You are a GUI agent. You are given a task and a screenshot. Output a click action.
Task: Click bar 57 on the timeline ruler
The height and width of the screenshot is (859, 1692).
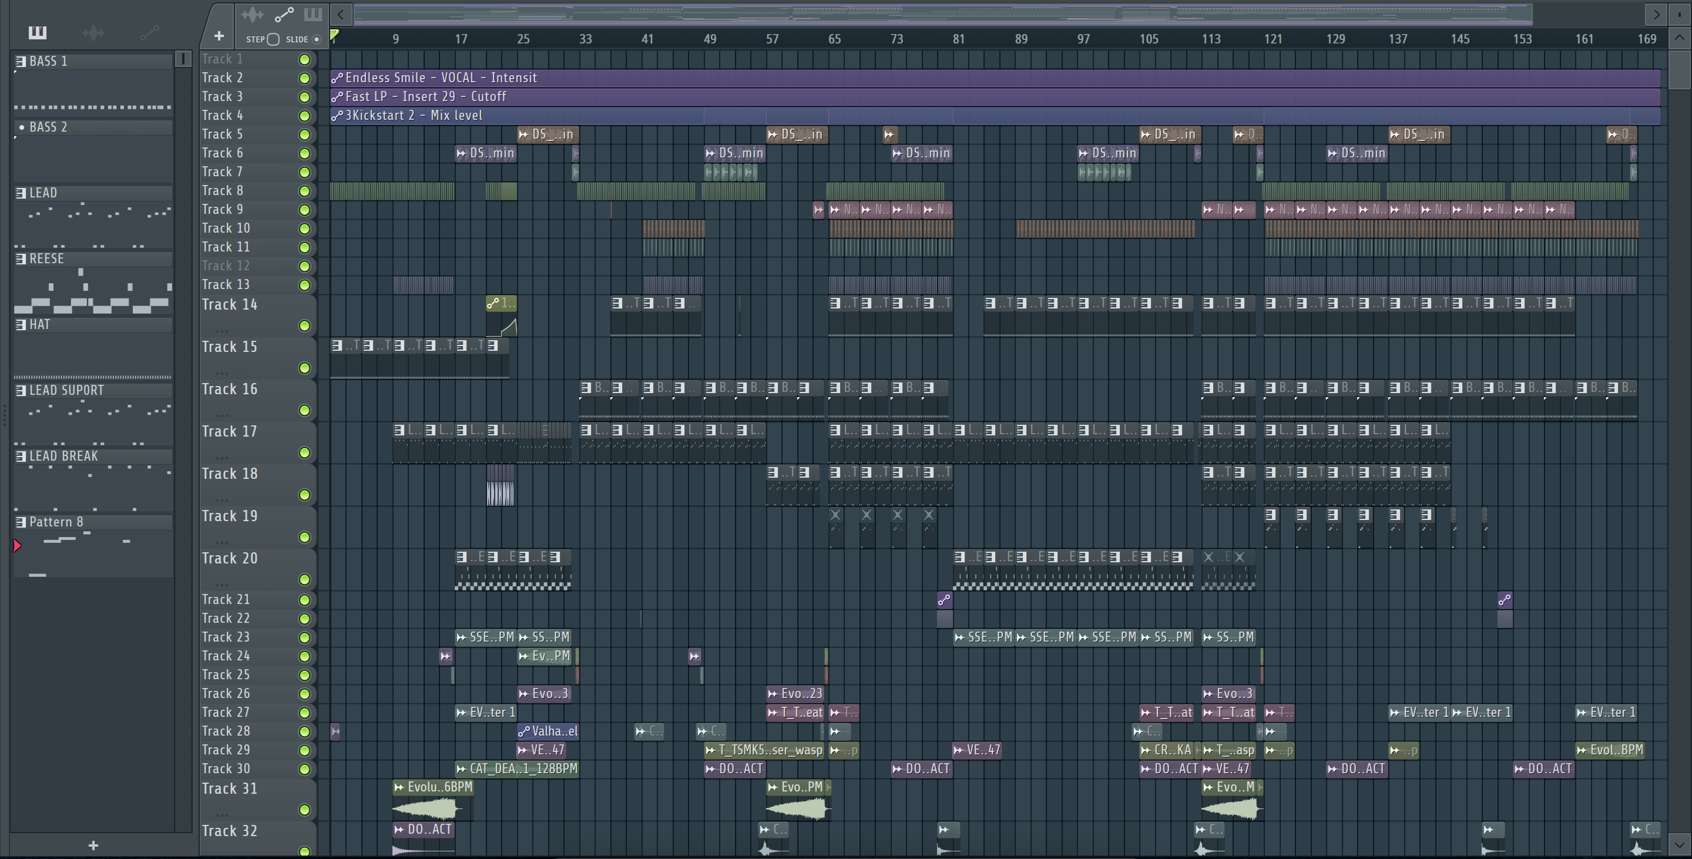(773, 39)
